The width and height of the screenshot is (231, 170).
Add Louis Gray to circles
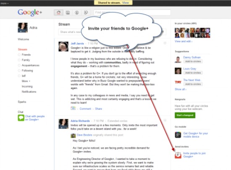193,73
